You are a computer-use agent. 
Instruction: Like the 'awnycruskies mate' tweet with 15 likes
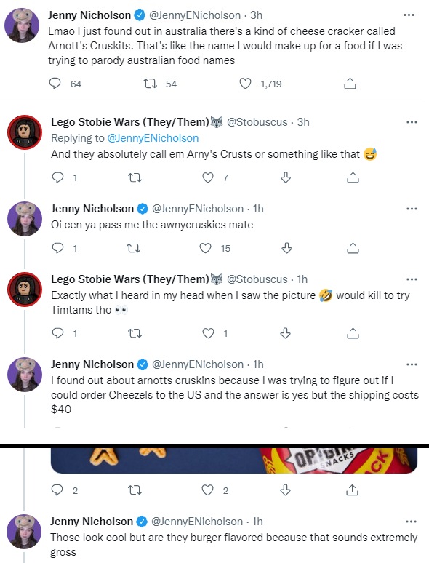coord(205,248)
